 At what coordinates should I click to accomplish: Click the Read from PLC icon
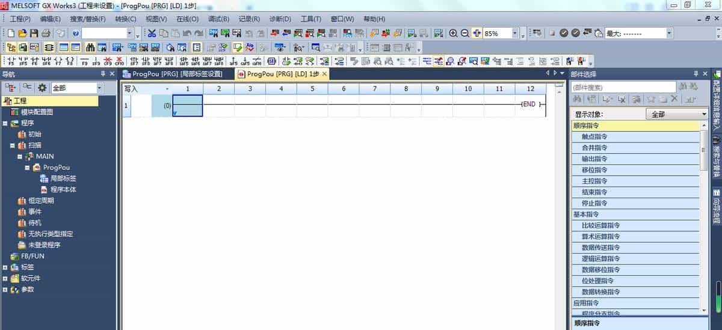pos(286,33)
